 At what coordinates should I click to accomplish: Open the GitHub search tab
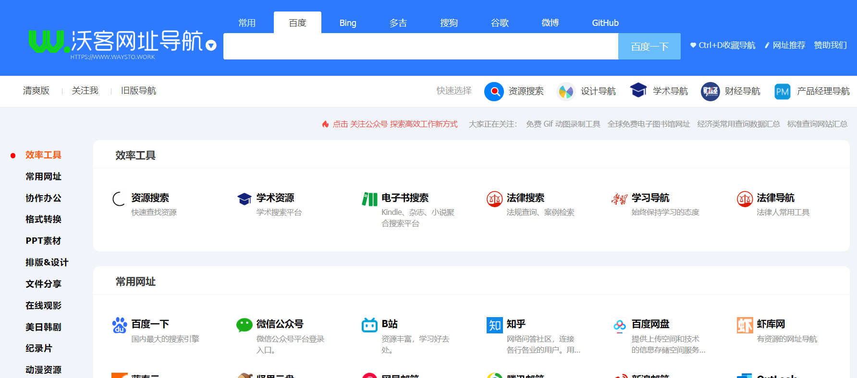click(x=605, y=23)
